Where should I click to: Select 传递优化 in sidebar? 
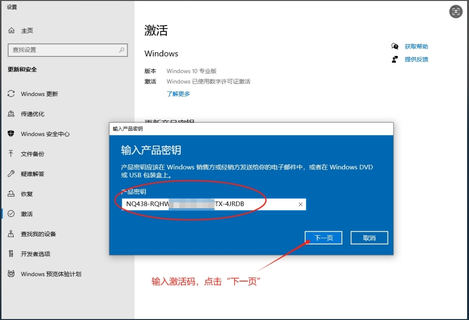[33, 114]
